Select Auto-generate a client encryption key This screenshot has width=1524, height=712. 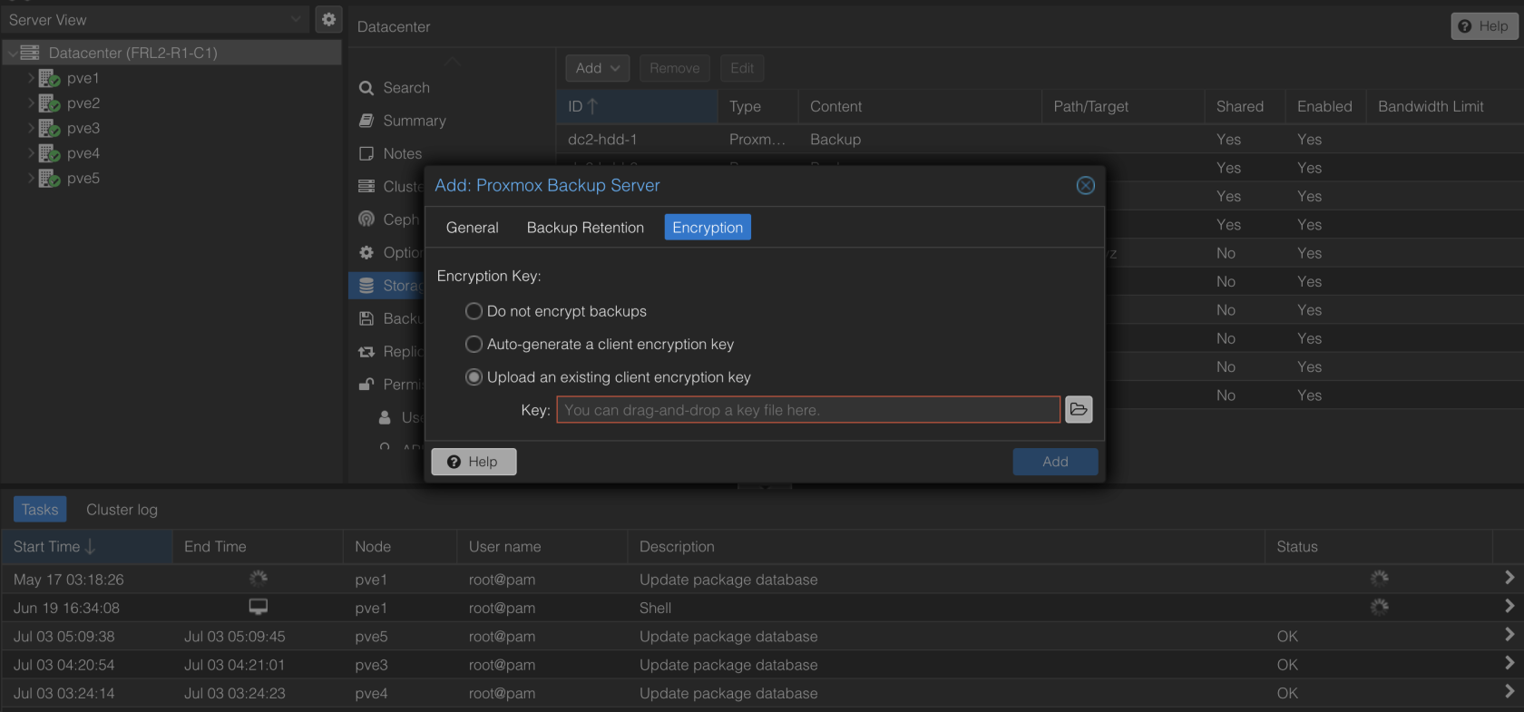474,344
